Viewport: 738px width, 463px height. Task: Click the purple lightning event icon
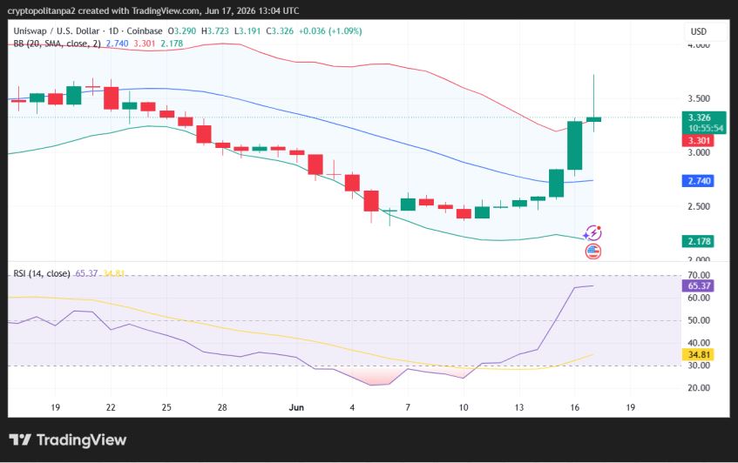click(592, 233)
